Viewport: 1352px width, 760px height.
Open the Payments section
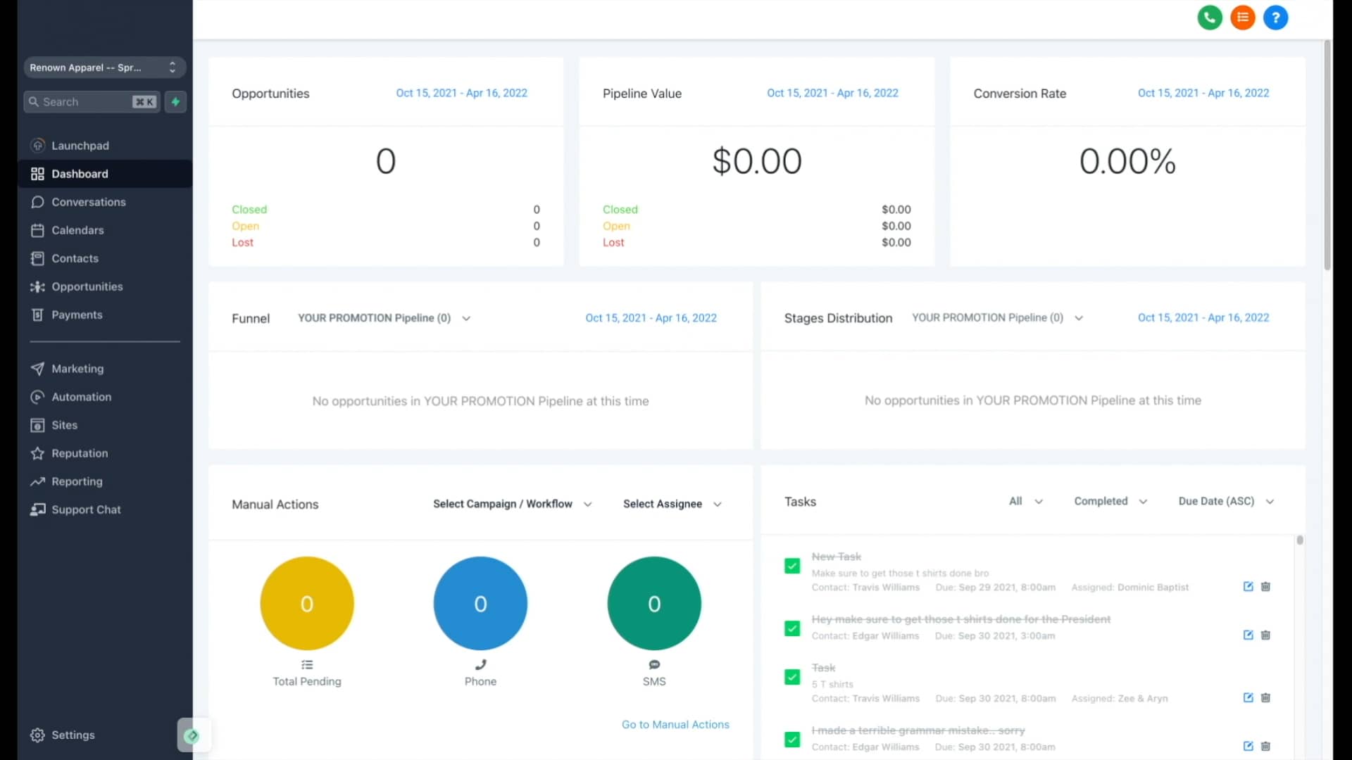tap(74, 315)
